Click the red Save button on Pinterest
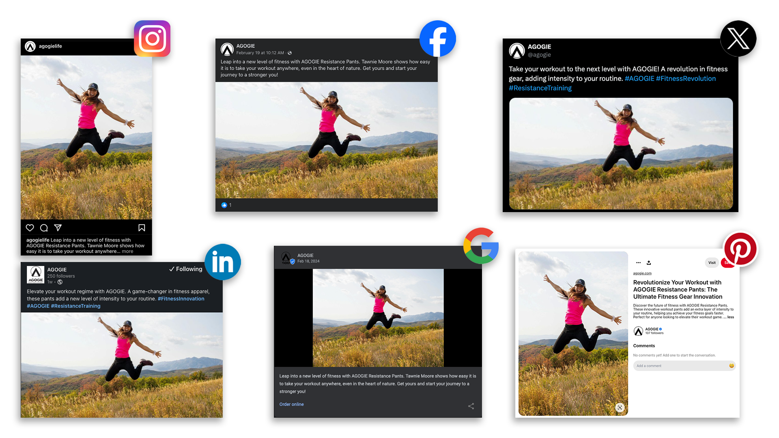This screenshot has width=779, height=438. click(727, 263)
